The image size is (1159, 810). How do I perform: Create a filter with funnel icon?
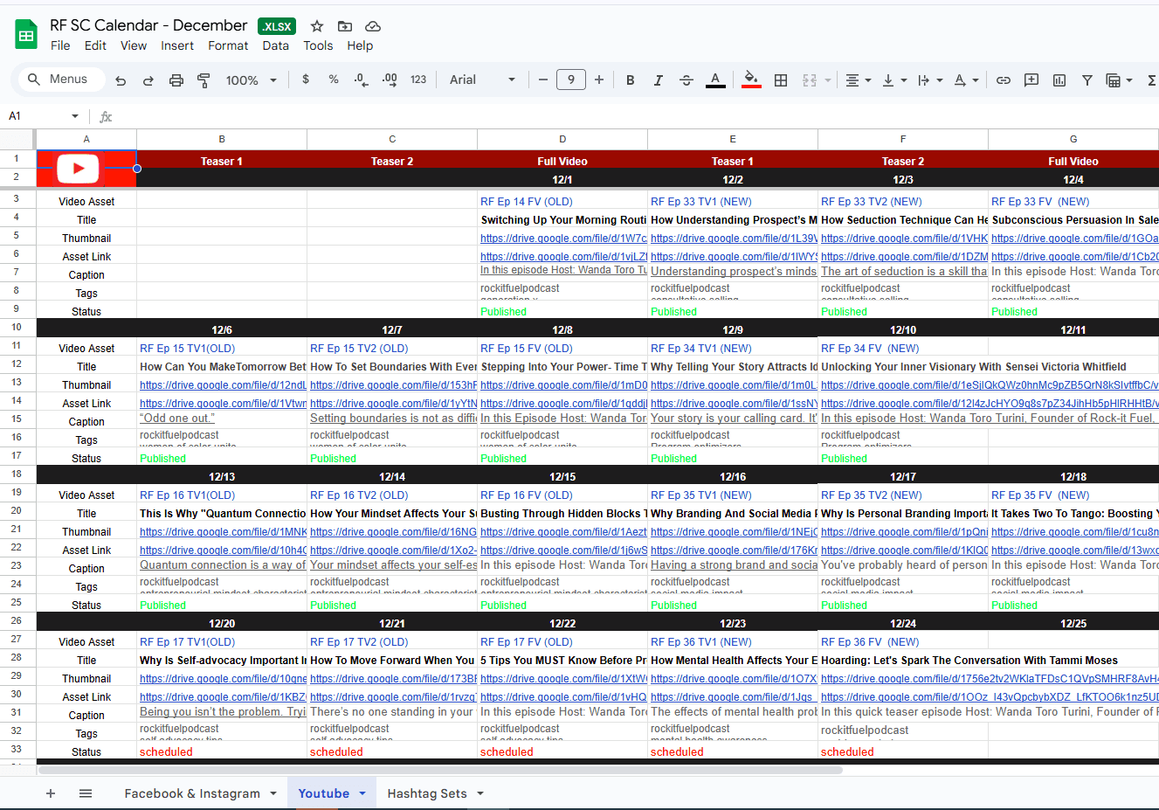1087,80
